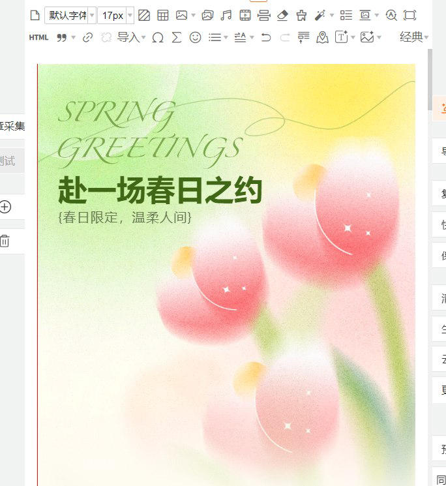Image resolution: width=446 pixels, height=486 pixels.
Task: Click the trash can delete icon
Action: point(5,241)
